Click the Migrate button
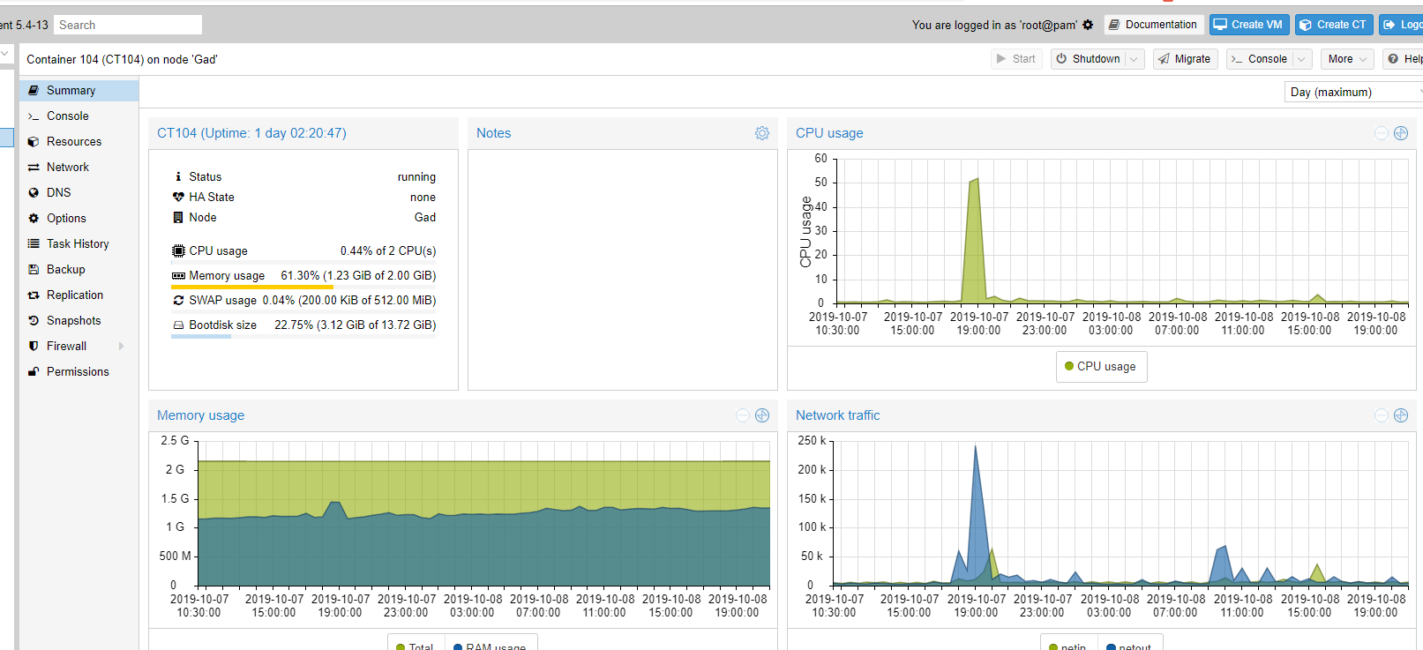The height and width of the screenshot is (650, 1423). tap(1185, 59)
